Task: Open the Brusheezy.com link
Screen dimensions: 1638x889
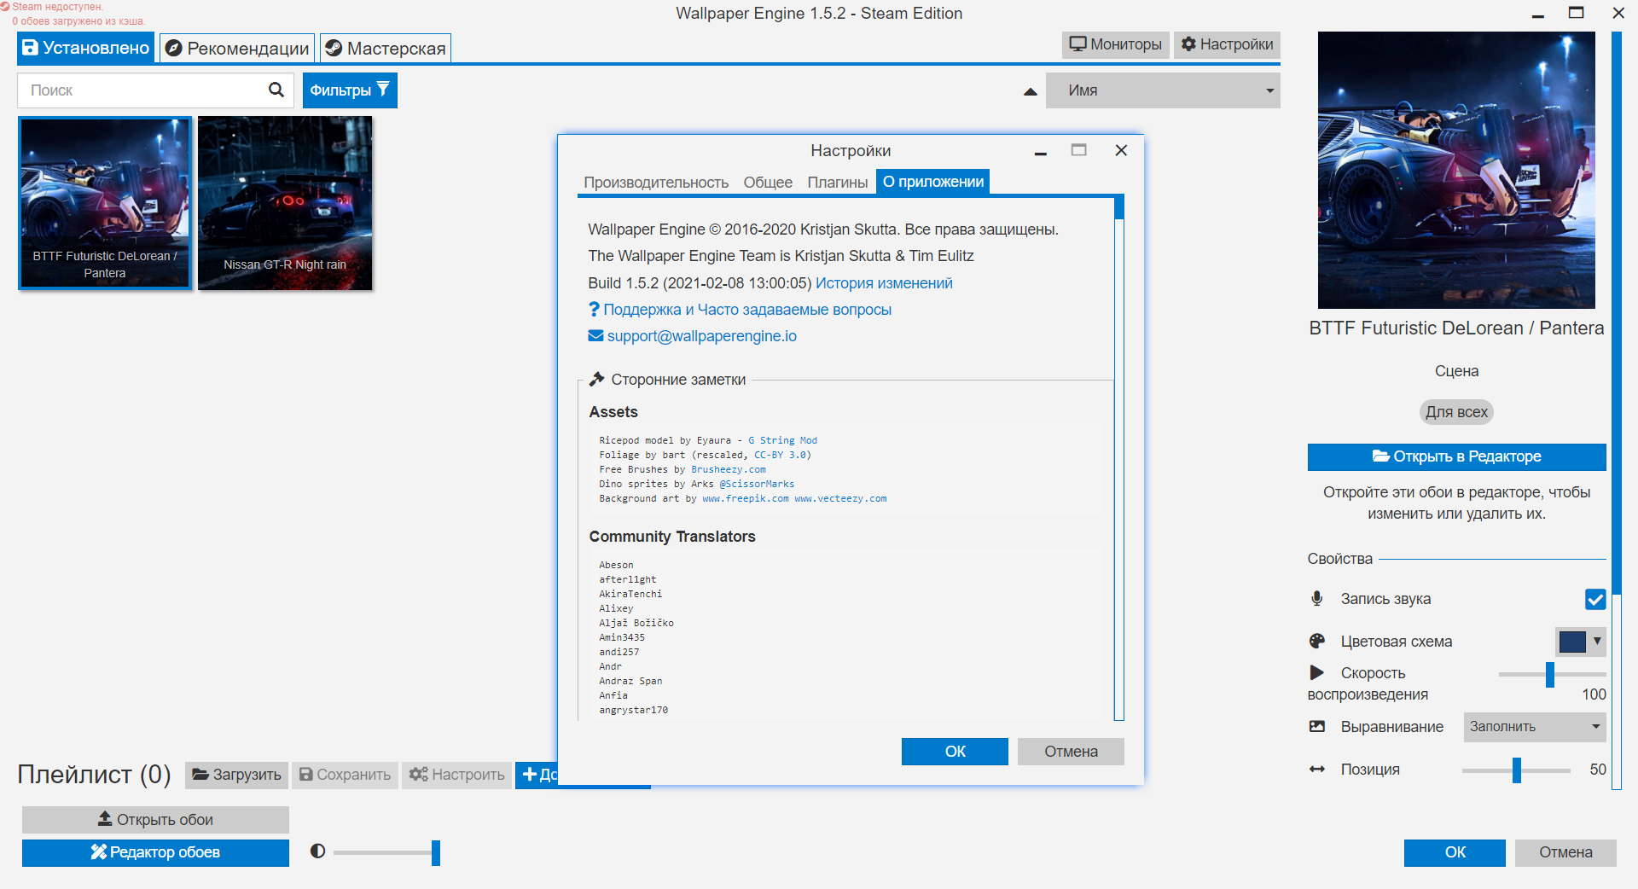Action: coord(729,469)
